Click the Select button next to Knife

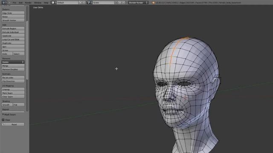(x=19, y=54)
